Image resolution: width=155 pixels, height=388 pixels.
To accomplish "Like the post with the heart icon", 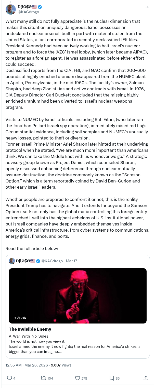I will pos(78,378).
